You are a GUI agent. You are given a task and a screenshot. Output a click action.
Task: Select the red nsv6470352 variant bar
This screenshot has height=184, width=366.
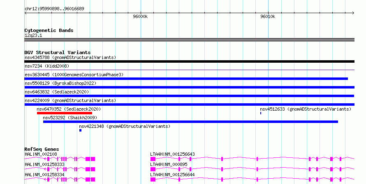[x=65, y=113]
